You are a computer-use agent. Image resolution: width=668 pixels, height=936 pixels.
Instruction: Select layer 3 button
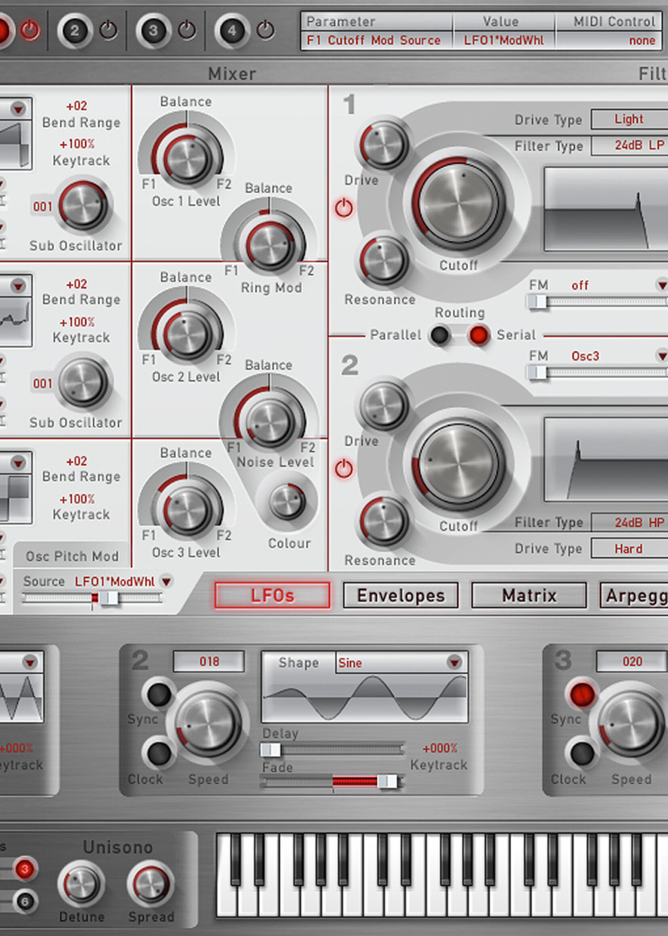coord(153,30)
